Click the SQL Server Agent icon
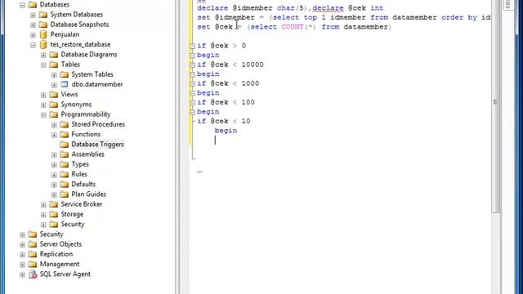Screen dimensions: 523x294 point(33,274)
